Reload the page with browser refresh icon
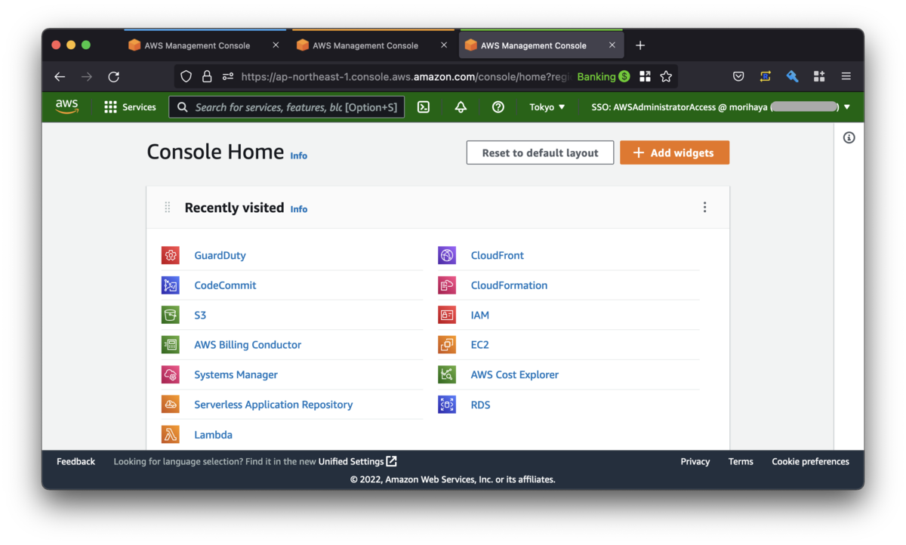This screenshot has width=906, height=545. click(x=114, y=76)
